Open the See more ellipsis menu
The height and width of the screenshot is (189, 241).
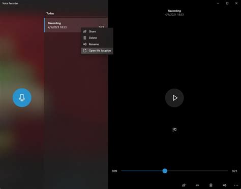(x=236, y=185)
